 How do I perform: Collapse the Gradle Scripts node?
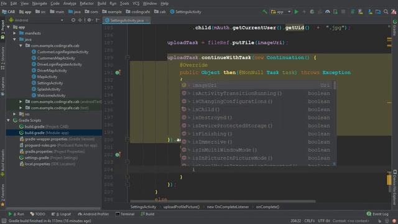point(9,120)
